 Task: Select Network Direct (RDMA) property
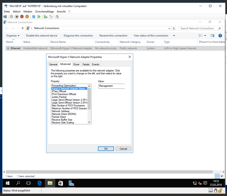[x=64, y=114]
